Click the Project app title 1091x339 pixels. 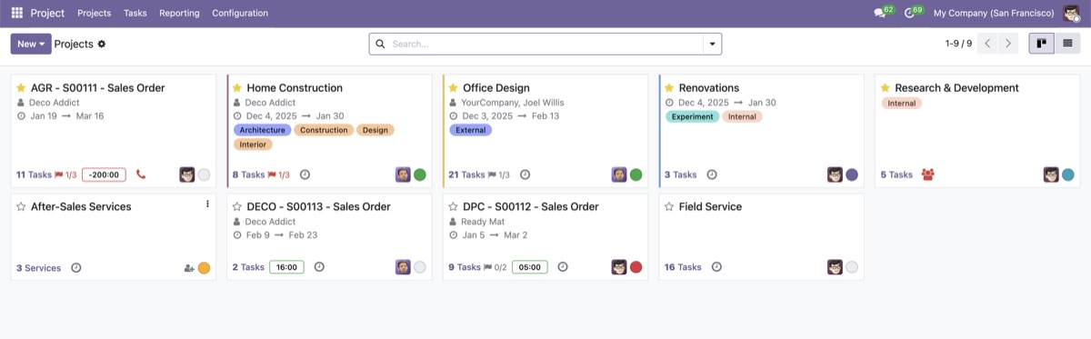tap(47, 13)
